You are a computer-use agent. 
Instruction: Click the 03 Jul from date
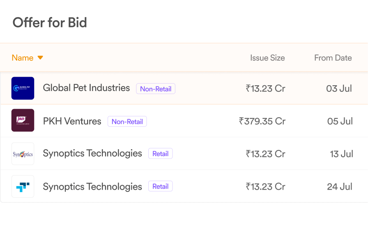tap(339, 88)
